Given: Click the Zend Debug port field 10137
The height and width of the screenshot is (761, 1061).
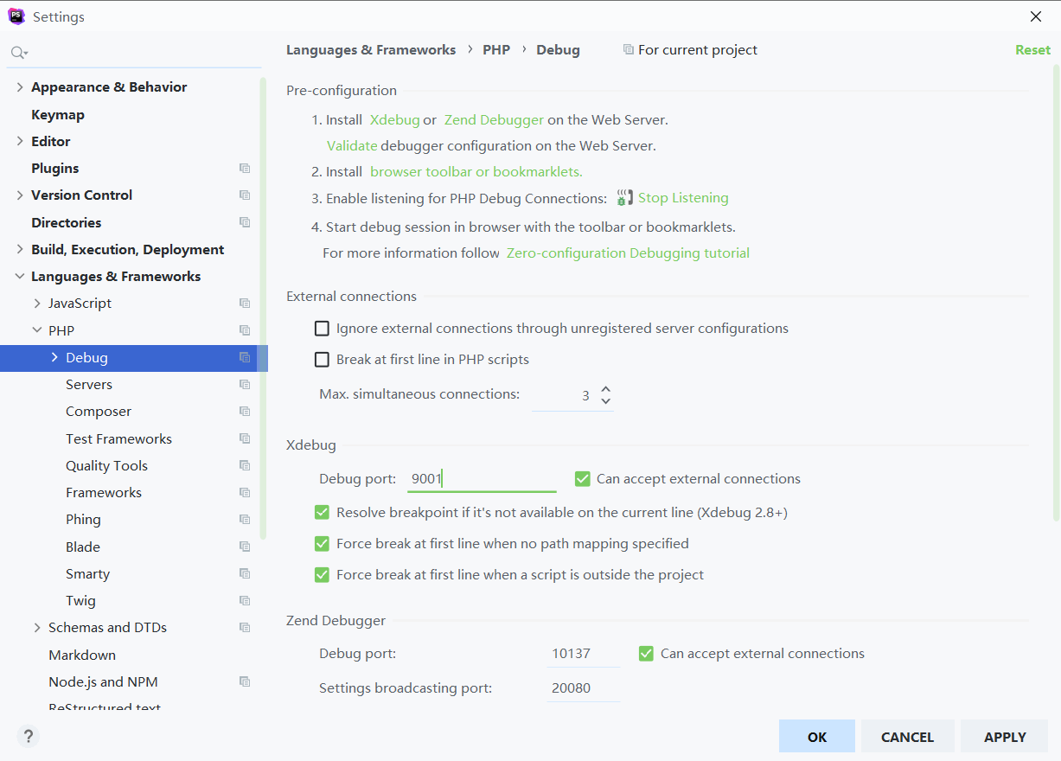Looking at the screenshot, I should 583,654.
